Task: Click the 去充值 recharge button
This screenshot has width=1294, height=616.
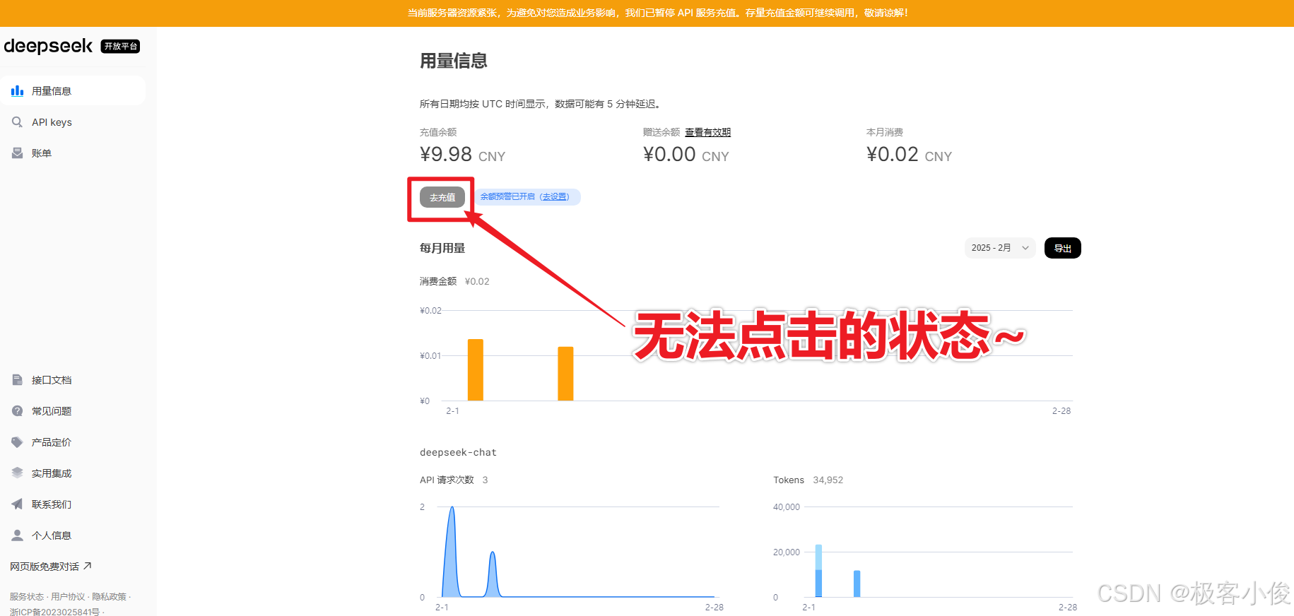Action: (442, 197)
